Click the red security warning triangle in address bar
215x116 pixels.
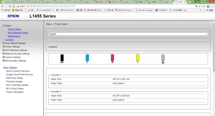[18, 6]
